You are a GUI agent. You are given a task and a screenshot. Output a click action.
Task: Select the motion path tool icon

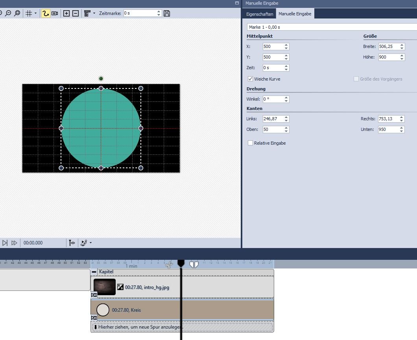(46, 13)
